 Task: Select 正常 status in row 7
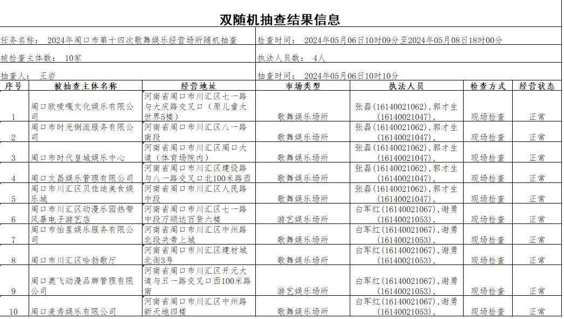(x=537, y=234)
